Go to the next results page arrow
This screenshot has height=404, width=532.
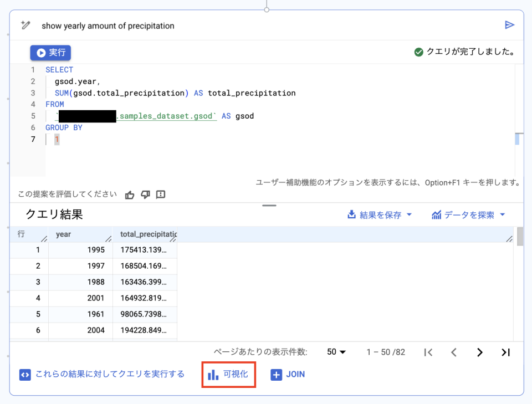tap(479, 352)
